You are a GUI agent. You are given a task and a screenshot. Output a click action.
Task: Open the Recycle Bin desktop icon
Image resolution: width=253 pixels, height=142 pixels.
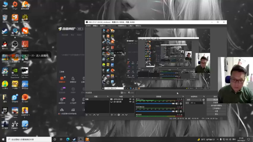click(5, 19)
